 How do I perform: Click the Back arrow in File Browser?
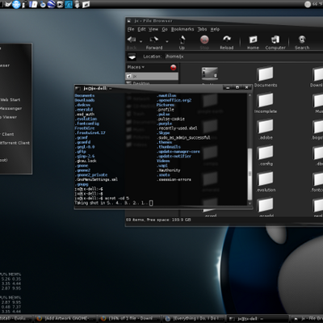(x=132, y=40)
